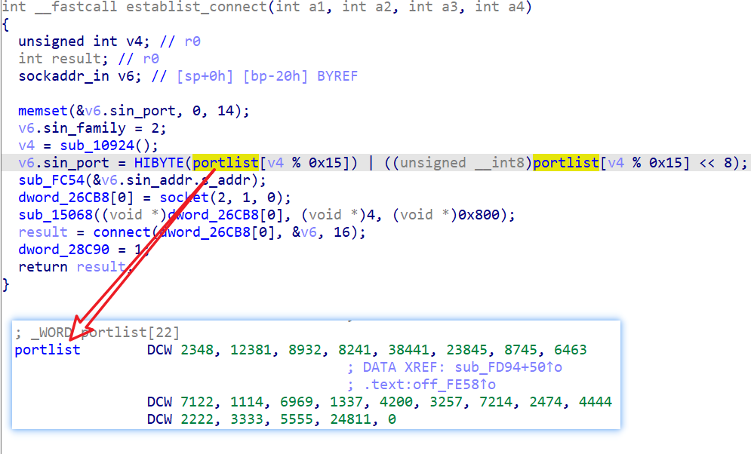This screenshot has height=454, width=751.
Task: Select port value 6463
Action: [571, 350]
